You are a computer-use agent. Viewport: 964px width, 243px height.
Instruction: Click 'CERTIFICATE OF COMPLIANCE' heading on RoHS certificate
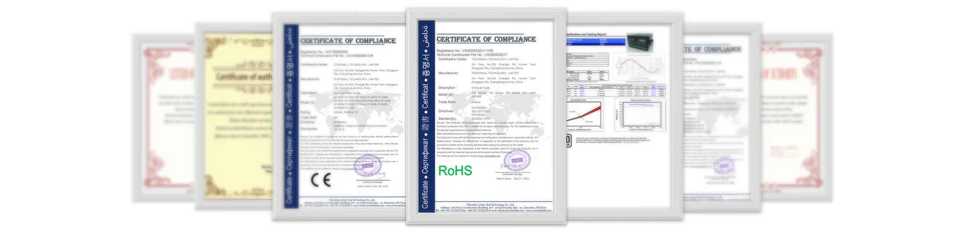coord(486,39)
